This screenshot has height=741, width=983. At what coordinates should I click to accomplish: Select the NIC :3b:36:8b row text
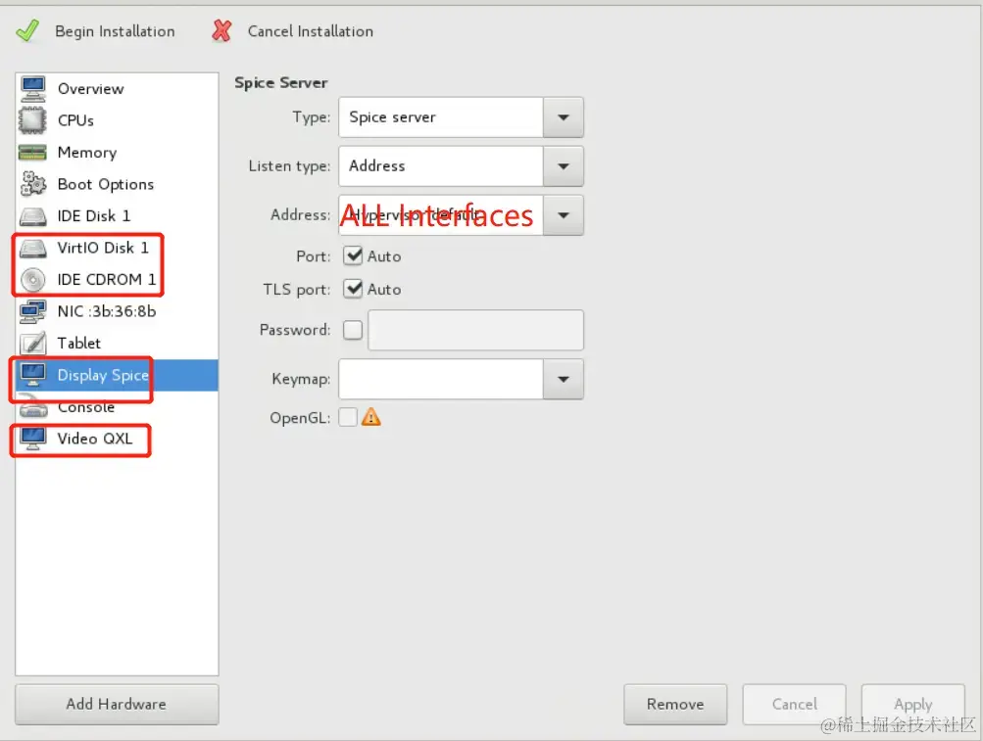(107, 311)
